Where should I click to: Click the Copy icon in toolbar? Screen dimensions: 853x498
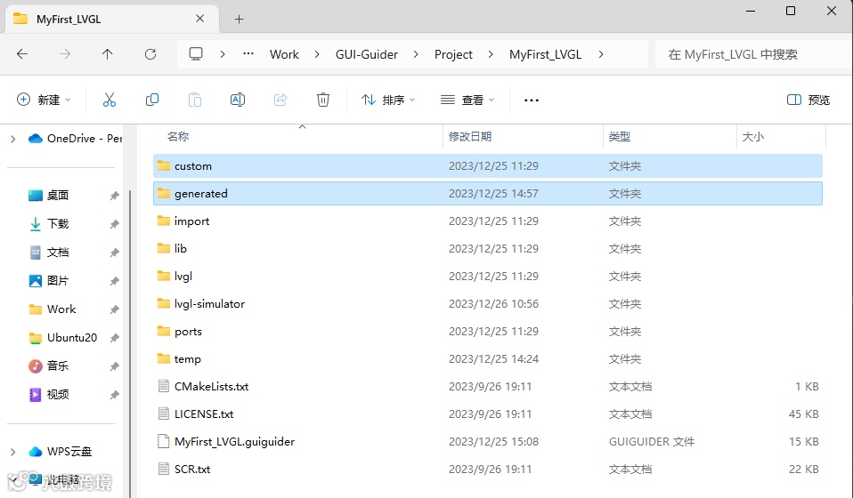tap(152, 100)
